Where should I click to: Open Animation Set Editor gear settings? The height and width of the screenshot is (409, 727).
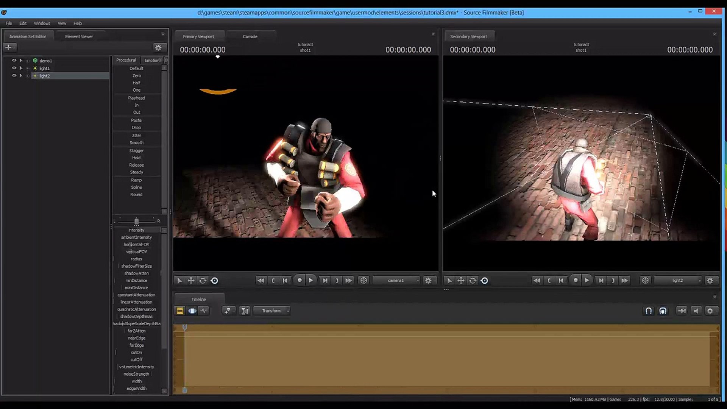[158, 47]
